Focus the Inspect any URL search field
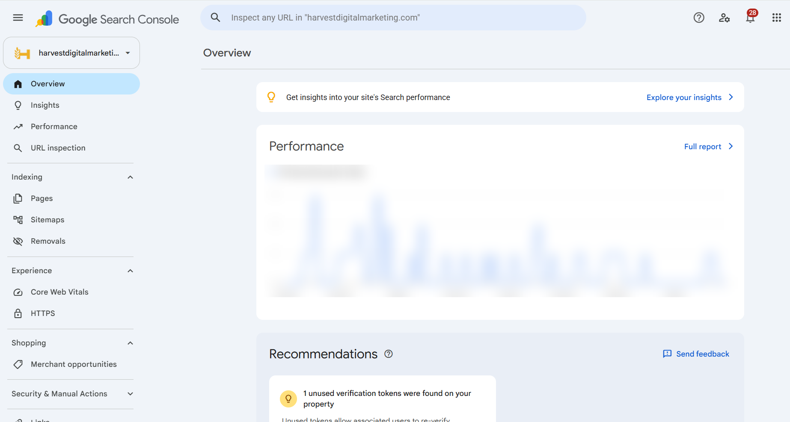790x422 pixels. tap(393, 18)
